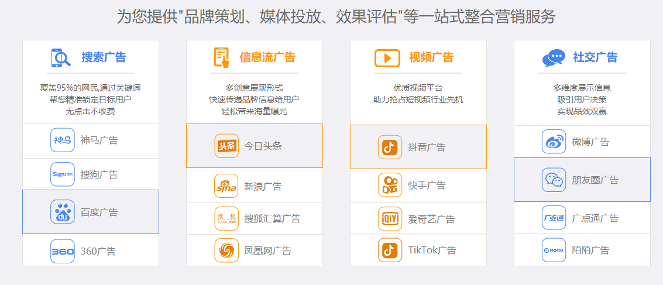The width and height of the screenshot is (663, 285).
Task: Click the text 实现品效双赢
Action: click(582, 112)
